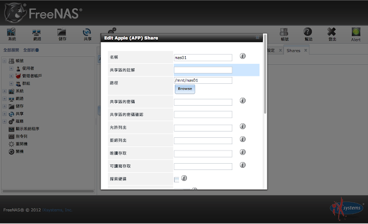
Task: Expand the 系統 tree node
Action: [x=4, y=91]
